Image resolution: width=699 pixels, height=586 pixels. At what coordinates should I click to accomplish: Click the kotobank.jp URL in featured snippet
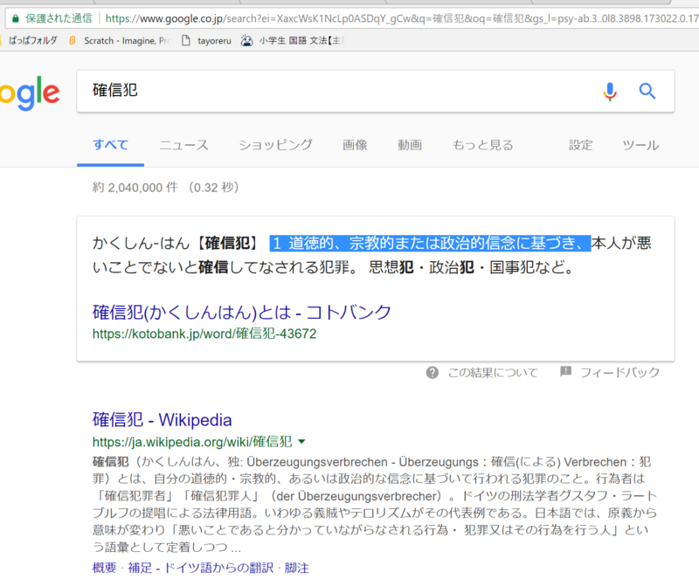pos(204,334)
